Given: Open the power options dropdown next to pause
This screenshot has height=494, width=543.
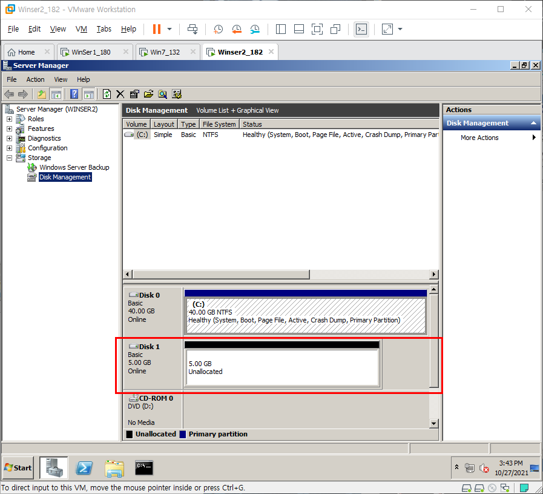Looking at the screenshot, I should (x=169, y=29).
